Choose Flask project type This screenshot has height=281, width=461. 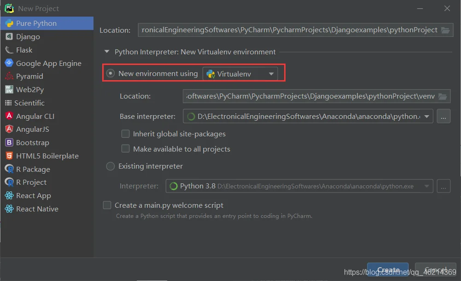(47, 50)
